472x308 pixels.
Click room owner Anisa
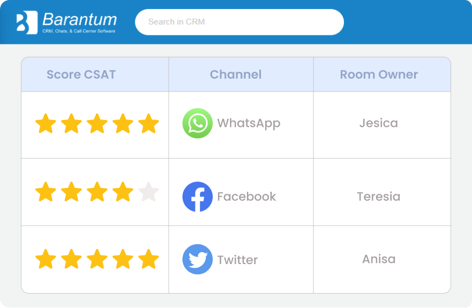[379, 259]
